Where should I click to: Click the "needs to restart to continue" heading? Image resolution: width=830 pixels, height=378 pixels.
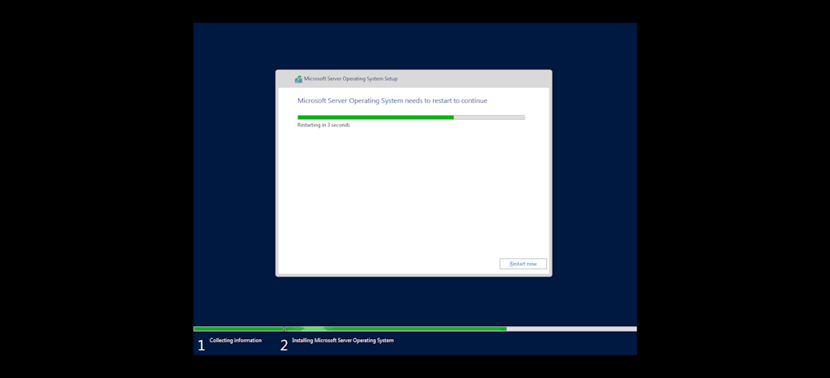pyautogui.click(x=392, y=100)
